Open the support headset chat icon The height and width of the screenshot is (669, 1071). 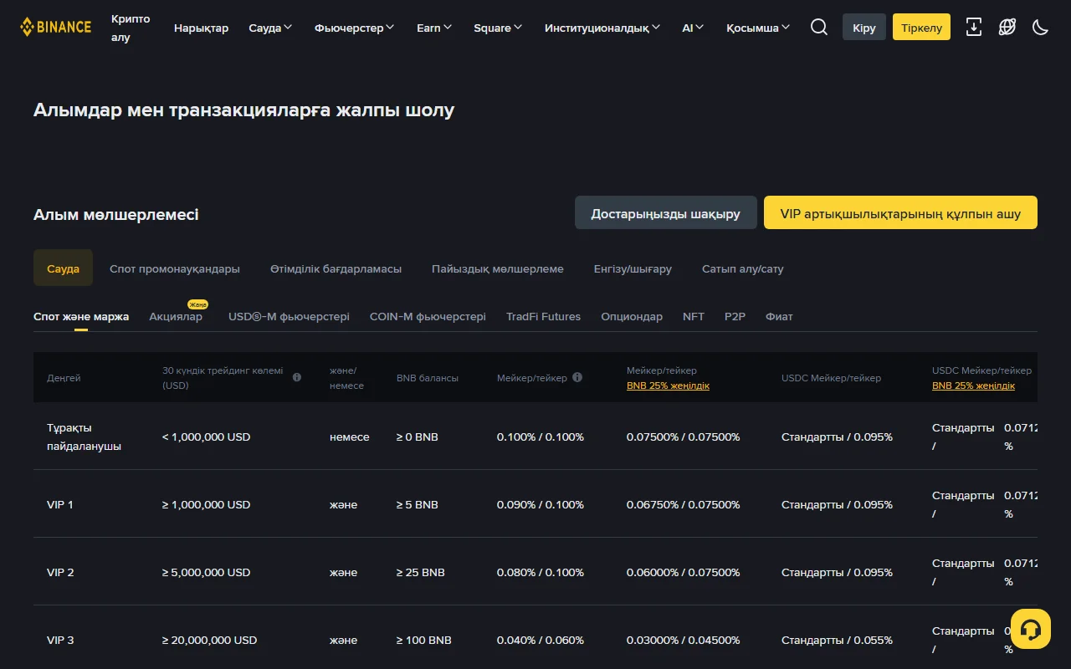tap(1031, 629)
